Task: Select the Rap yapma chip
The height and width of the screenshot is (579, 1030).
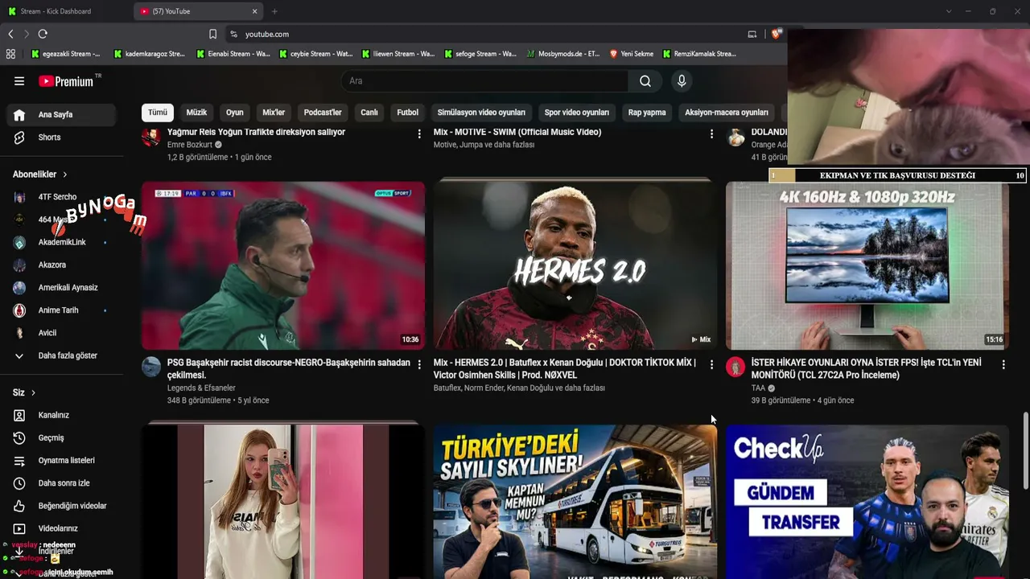Action: [647, 113]
